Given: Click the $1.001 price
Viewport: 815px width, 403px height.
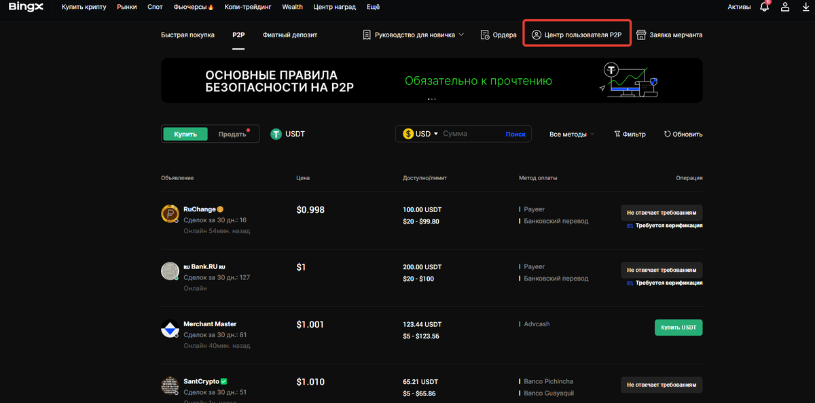Looking at the screenshot, I should pyautogui.click(x=310, y=324).
